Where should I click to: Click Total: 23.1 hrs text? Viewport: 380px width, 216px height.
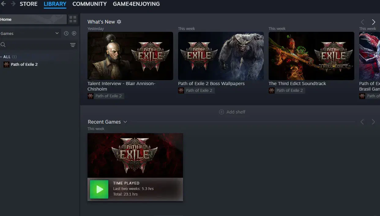[125, 194]
